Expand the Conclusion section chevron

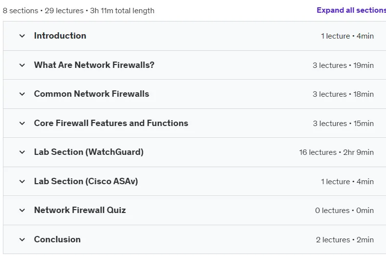point(22,239)
